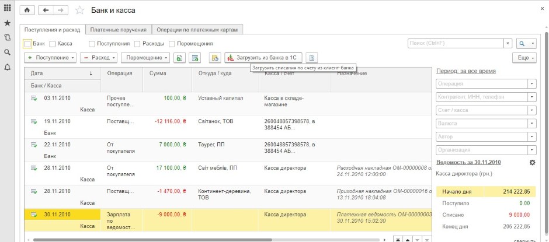The width and height of the screenshot is (549, 242).
Task: Click Загрузить из банка в 1С
Action: pyautogui.click(x=263, y=58)
